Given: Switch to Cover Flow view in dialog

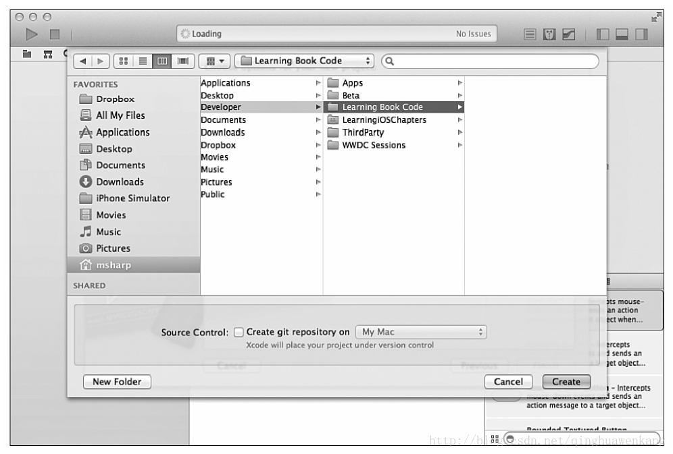Looking at the screenshot, I should [183, 61].
